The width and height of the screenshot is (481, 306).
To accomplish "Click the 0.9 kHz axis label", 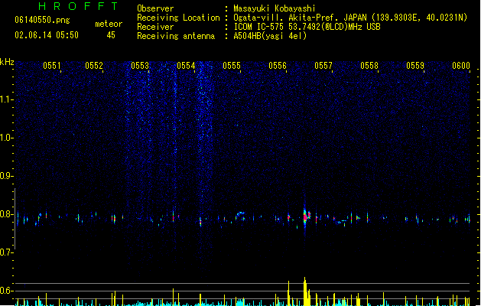I will [6, 176].
